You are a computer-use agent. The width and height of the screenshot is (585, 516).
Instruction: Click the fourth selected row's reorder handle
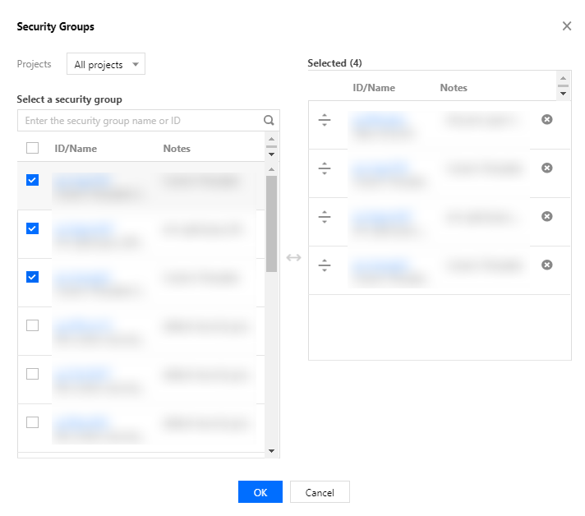point(325,265)
